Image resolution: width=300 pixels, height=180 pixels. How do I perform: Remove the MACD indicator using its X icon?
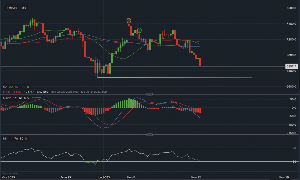pos(28,98)
